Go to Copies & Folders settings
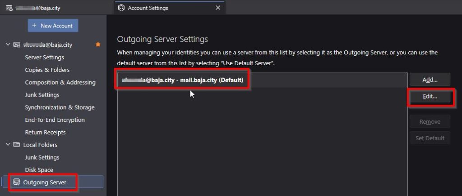462x196 pixels. (x=47, y=70)
